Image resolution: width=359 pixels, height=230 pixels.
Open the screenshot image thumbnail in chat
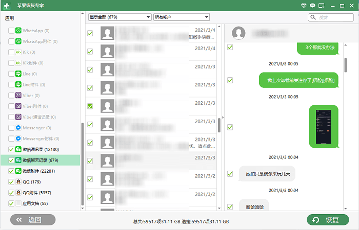coord(324,127)
